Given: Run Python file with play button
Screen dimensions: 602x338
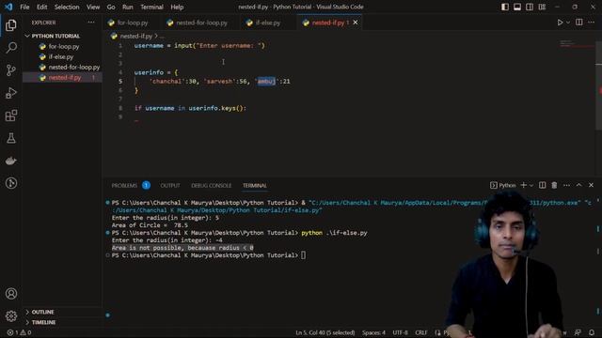Looking at the screenshot, I should (561, 23).
